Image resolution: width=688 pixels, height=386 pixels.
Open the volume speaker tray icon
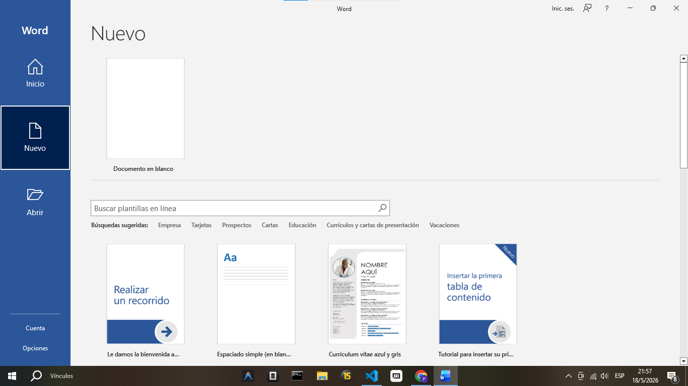(605, 376)
